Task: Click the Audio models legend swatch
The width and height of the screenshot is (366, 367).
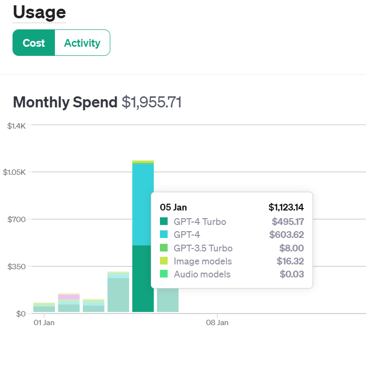Action: coord(164,274)
